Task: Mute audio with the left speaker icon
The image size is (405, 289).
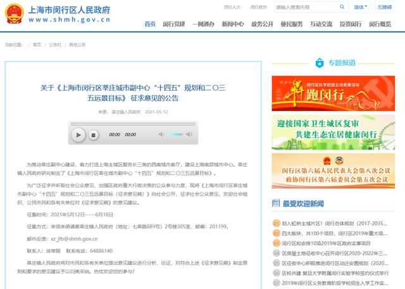Action: click(161, 134)
